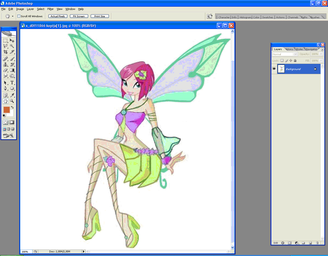Select the Move tool
The image size is (328, 256).
click(12, 41)
